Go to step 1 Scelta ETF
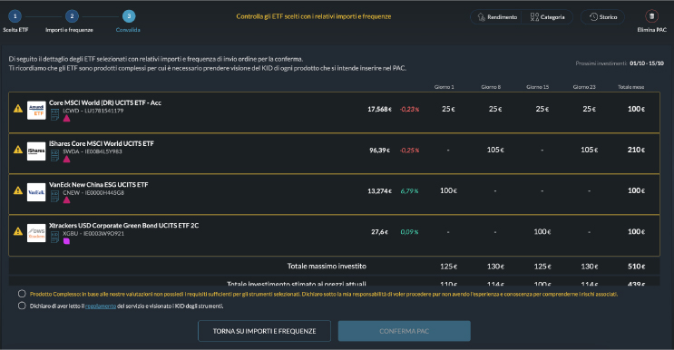 (x=15, y=16)
